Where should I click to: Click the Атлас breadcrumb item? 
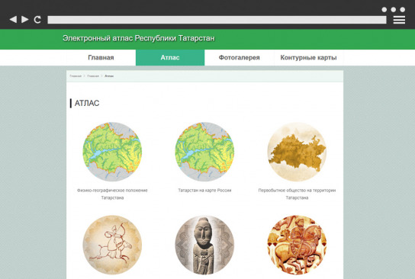(109, 76)
